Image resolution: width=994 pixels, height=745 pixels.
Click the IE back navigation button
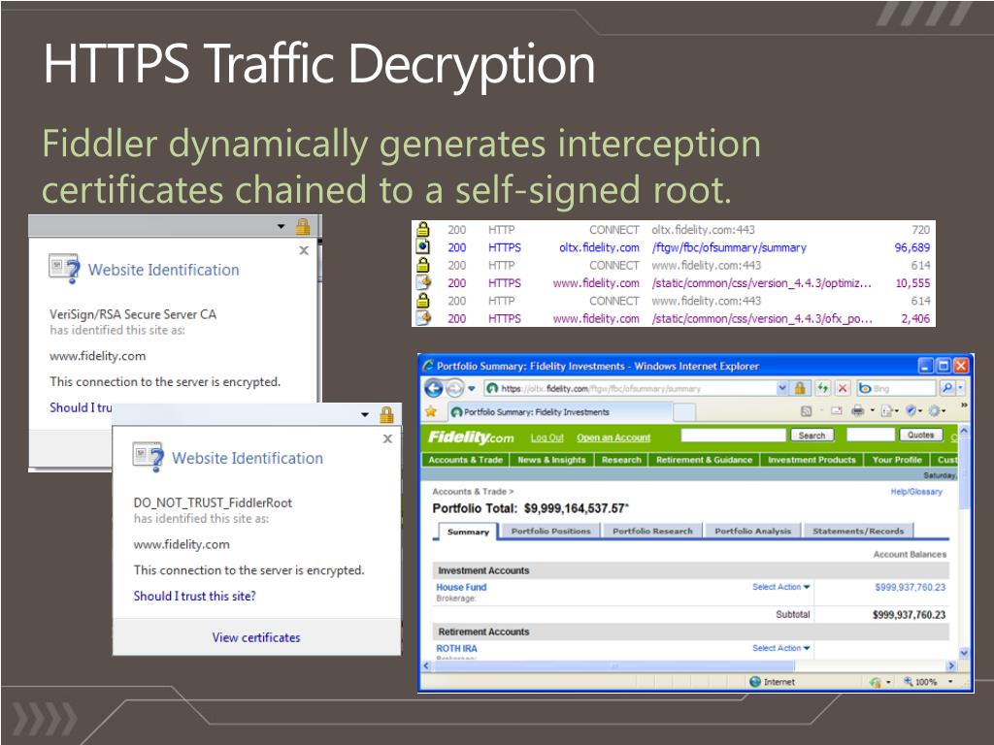[433, 389]
